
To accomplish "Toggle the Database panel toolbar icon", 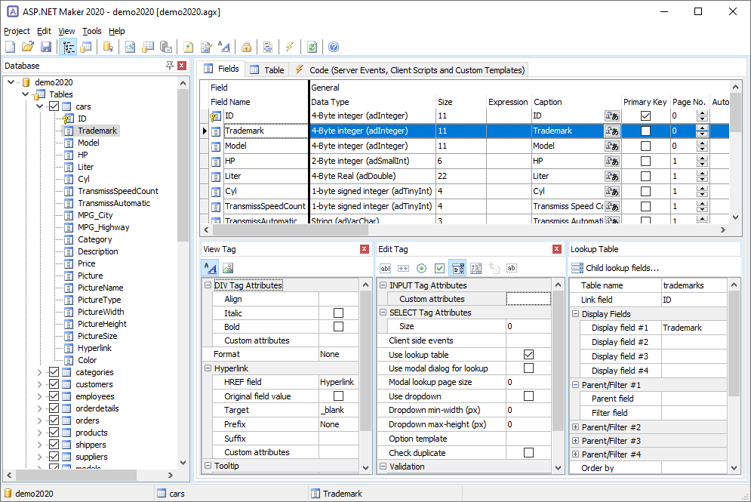I will (x=68, y=46).
